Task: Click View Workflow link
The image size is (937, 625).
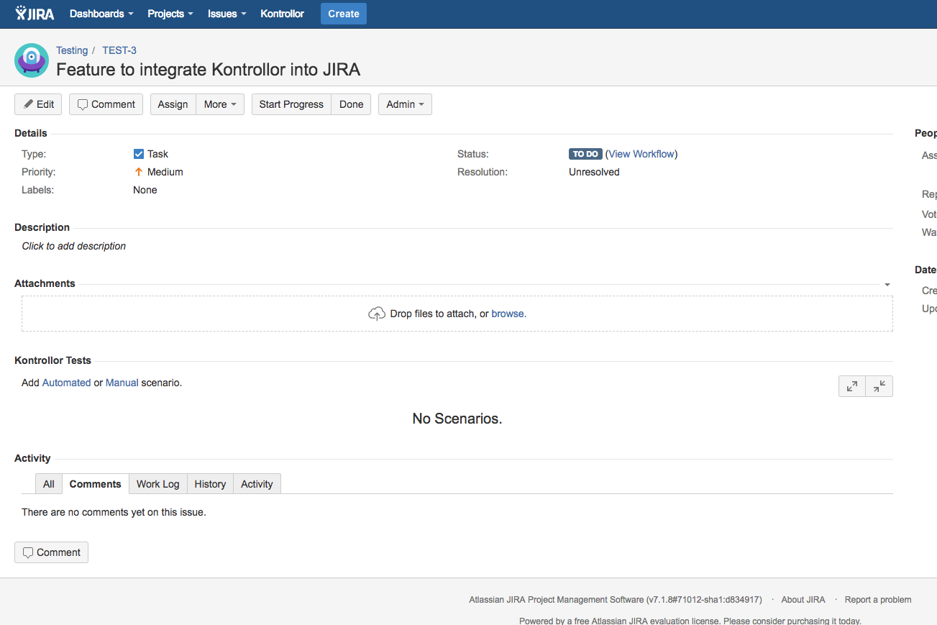Action: [641, 154]
